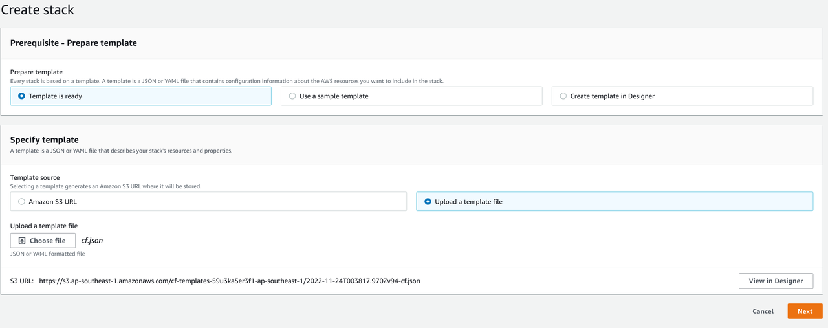The width and height of the screenshot is (828, 328).
Task: Click the "JSON or YAML formatted file" hint
Action: coord(47,254)
